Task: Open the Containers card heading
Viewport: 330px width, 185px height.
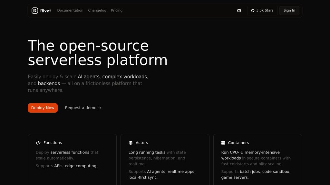Action: click(x=238, y=143)
